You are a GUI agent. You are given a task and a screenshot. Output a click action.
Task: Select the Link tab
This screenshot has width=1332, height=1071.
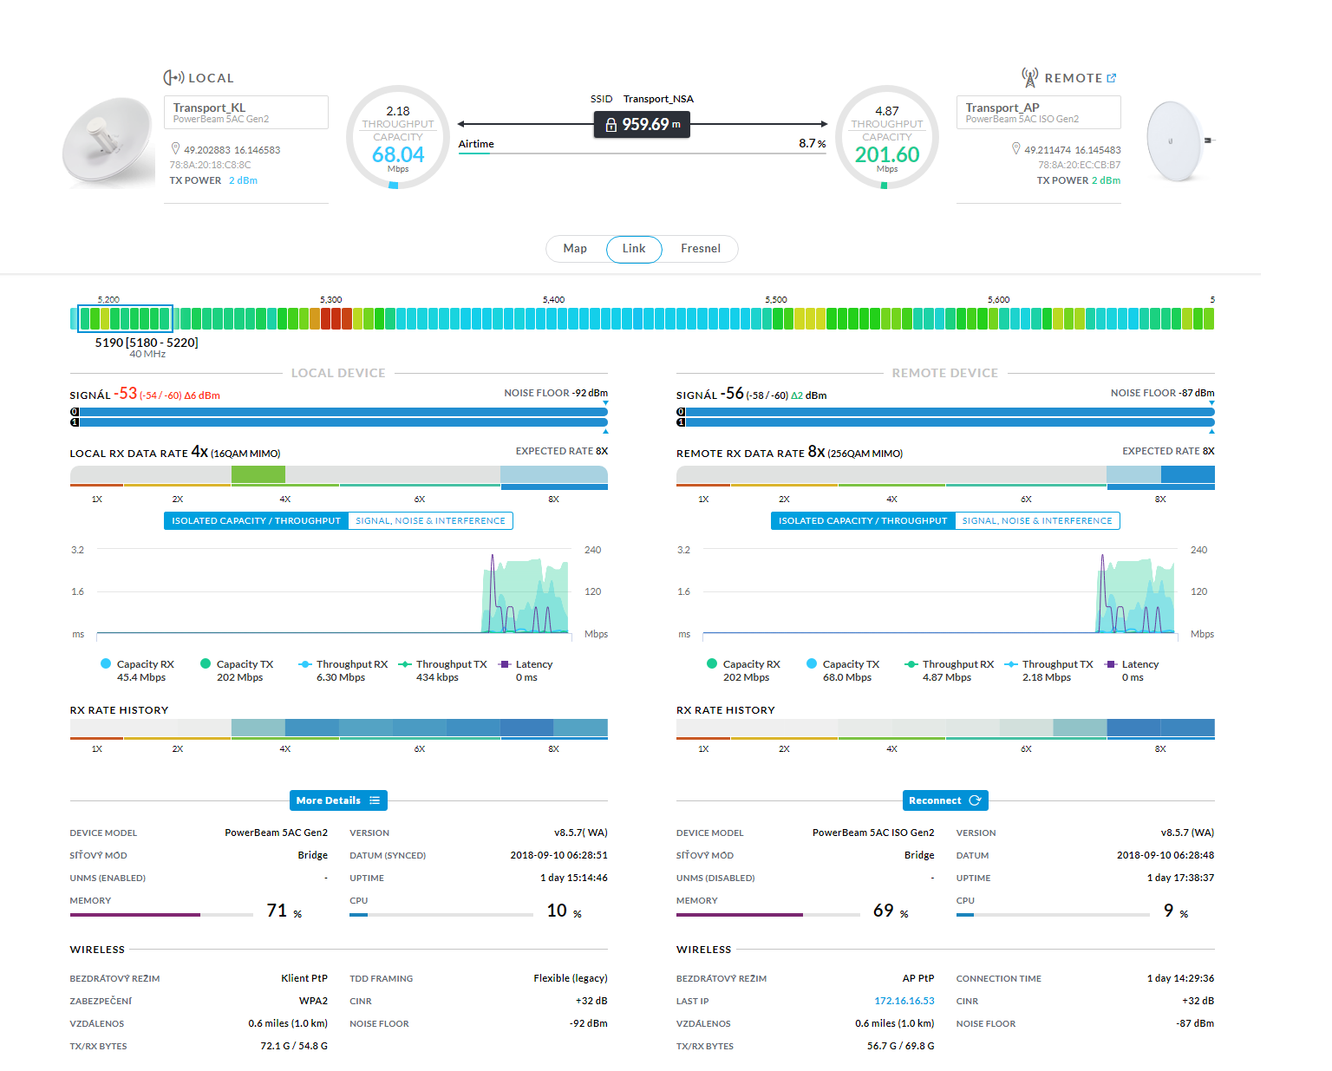tap(634, 249)
